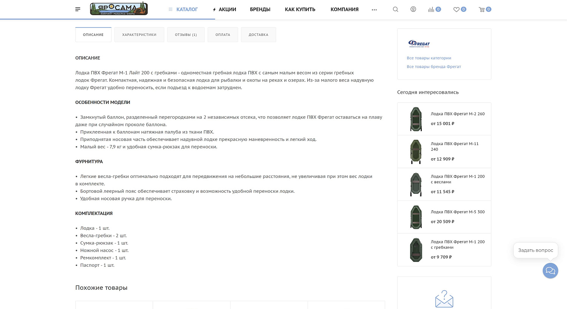Open the ОТЗЫВЫ (1) tab
This screenshot has width=567, height=309.
(x=186, y=35)
